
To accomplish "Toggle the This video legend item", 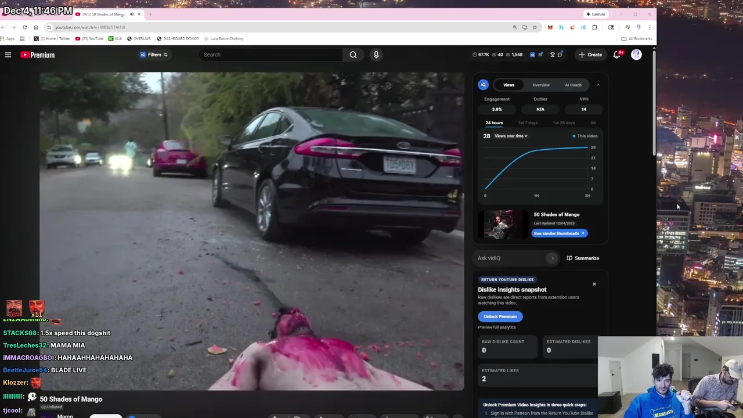I will pos(585,136).
